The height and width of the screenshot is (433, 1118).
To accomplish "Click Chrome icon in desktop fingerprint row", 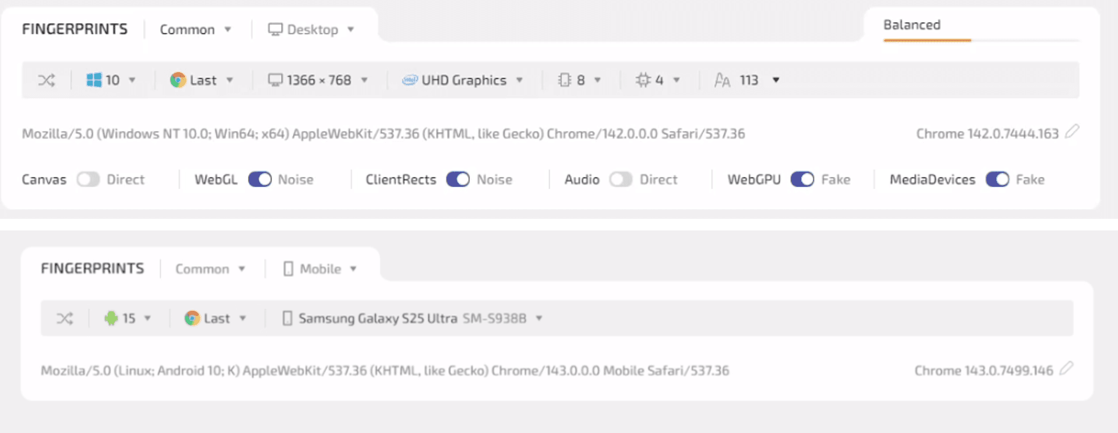I will [178, 80].
